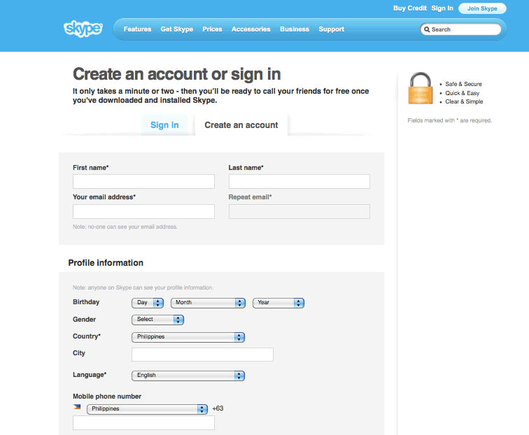Click the First name field

[x=143, y=181]
